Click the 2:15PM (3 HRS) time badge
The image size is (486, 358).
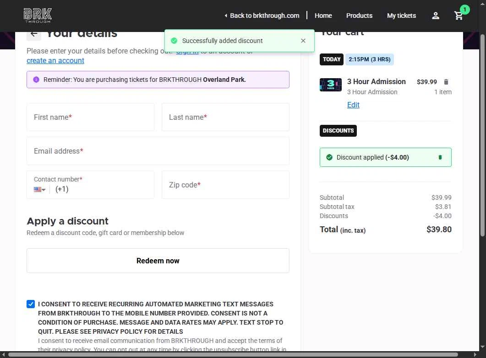[x=370, y=59]
